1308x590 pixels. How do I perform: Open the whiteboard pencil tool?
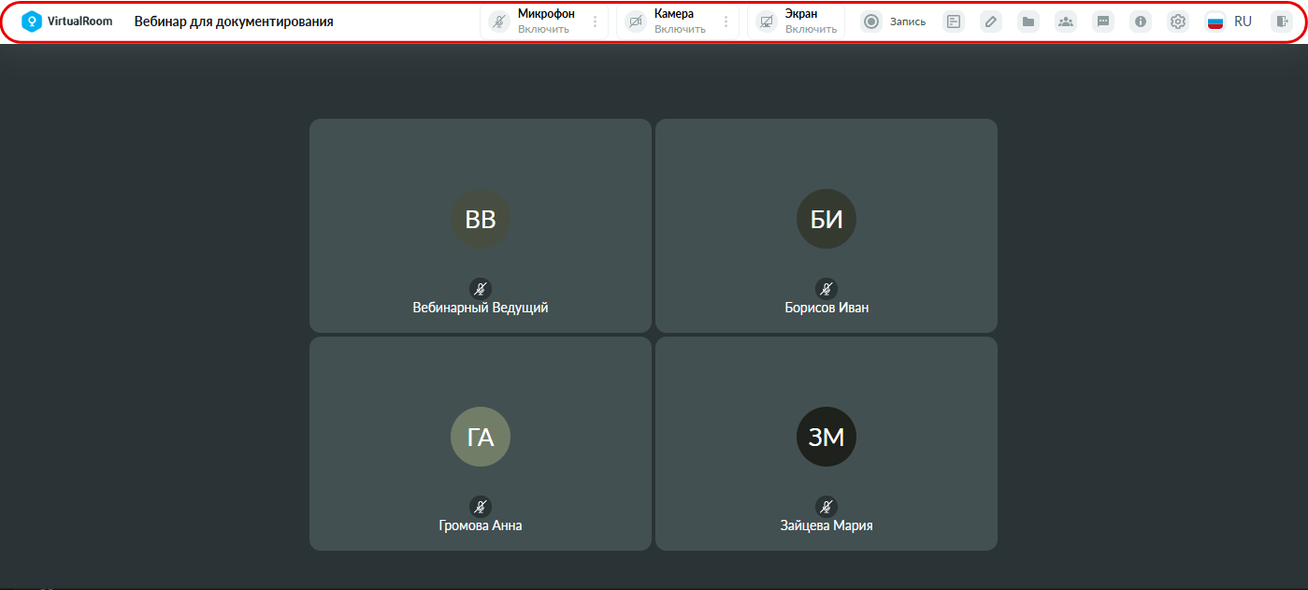(x=991, y=22)
